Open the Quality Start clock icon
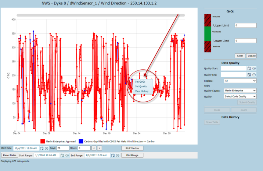Screen dimensions: 263x171 (254, 68)
